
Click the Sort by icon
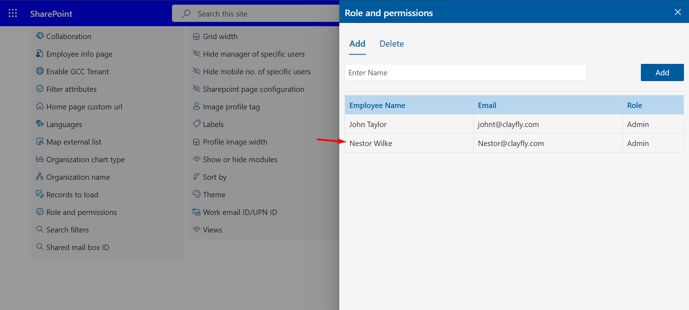[196, 177]
